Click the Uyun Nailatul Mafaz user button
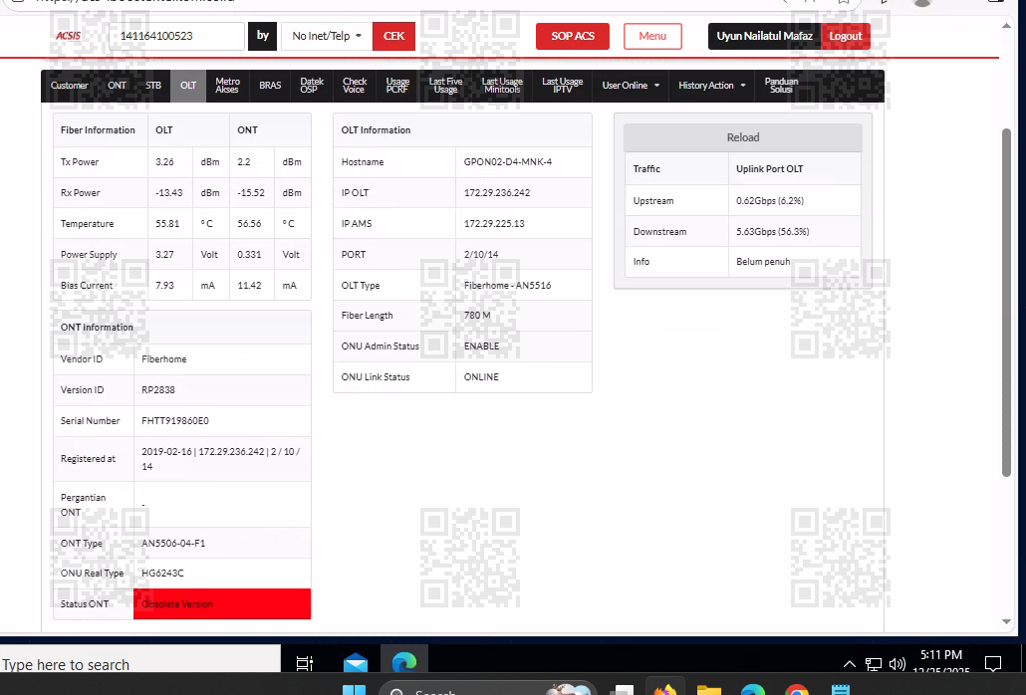The height and width of the screenshot is (695, 1026). [764, 36]
